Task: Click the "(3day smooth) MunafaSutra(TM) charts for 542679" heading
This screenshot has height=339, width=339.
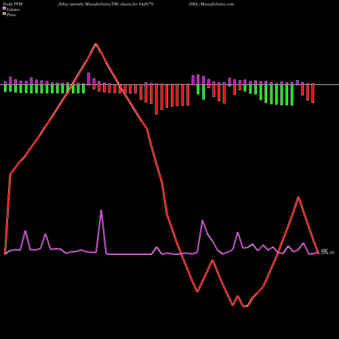Action: coord(105,4)
